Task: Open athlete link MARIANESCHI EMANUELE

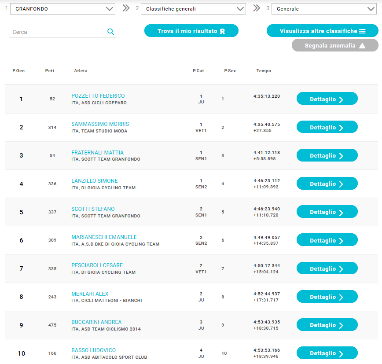Action: pyautogui.click(x=104, y=237)
